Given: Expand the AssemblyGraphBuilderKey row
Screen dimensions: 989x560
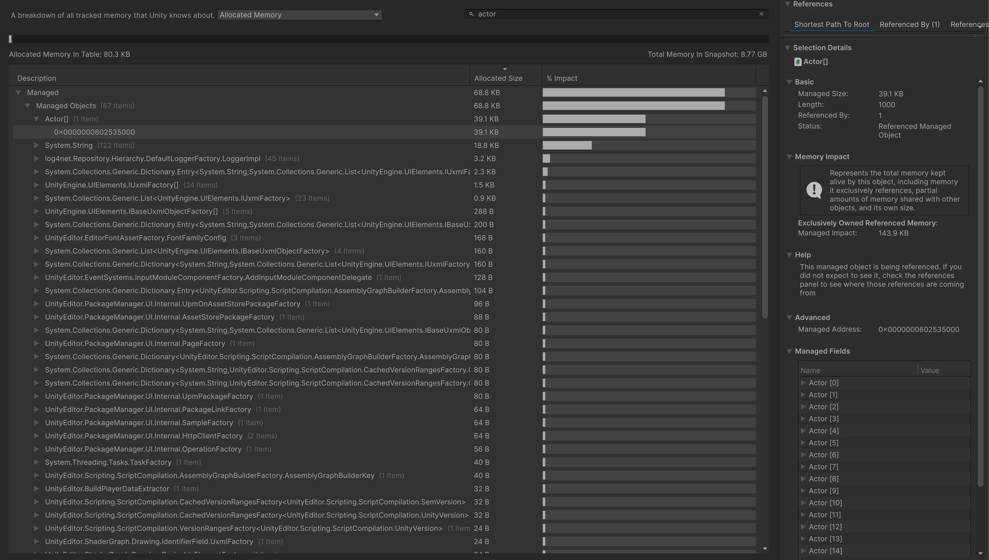Looking at the screenshot, I should (36, 475).
